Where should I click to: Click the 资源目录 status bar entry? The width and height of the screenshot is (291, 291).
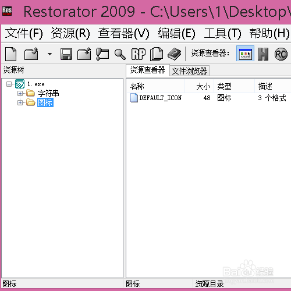click(x=210, y=284)
